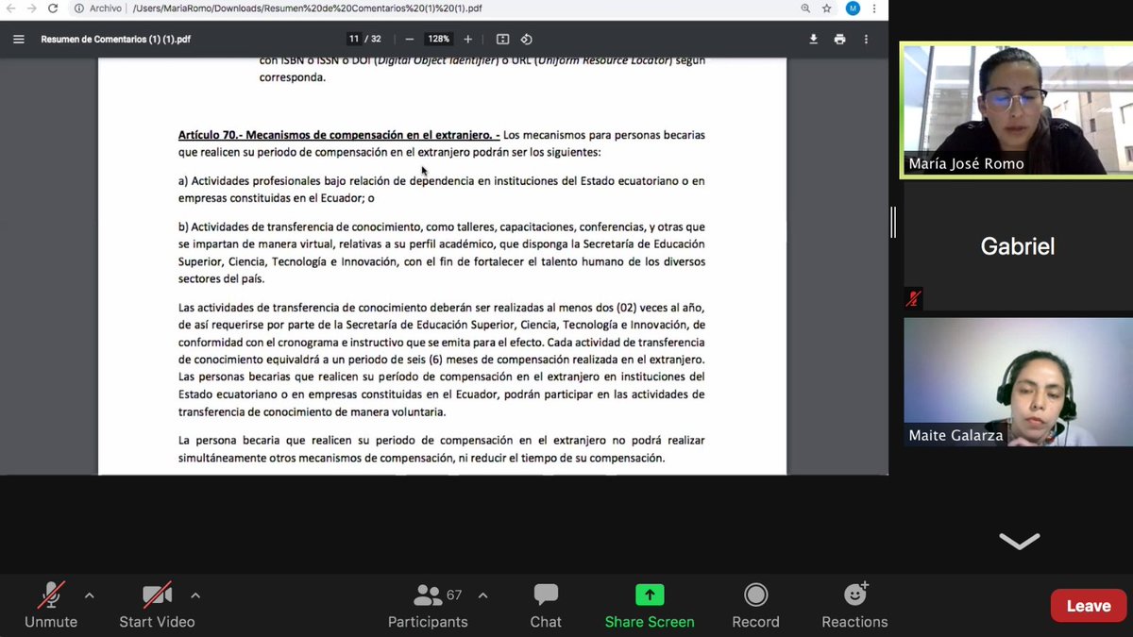Reload the PDF page
This screenshot has width=1133, height=637.
tap(53, 8)
